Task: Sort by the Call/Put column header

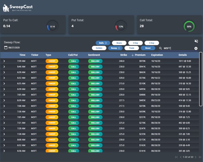Action: (73, 55)
